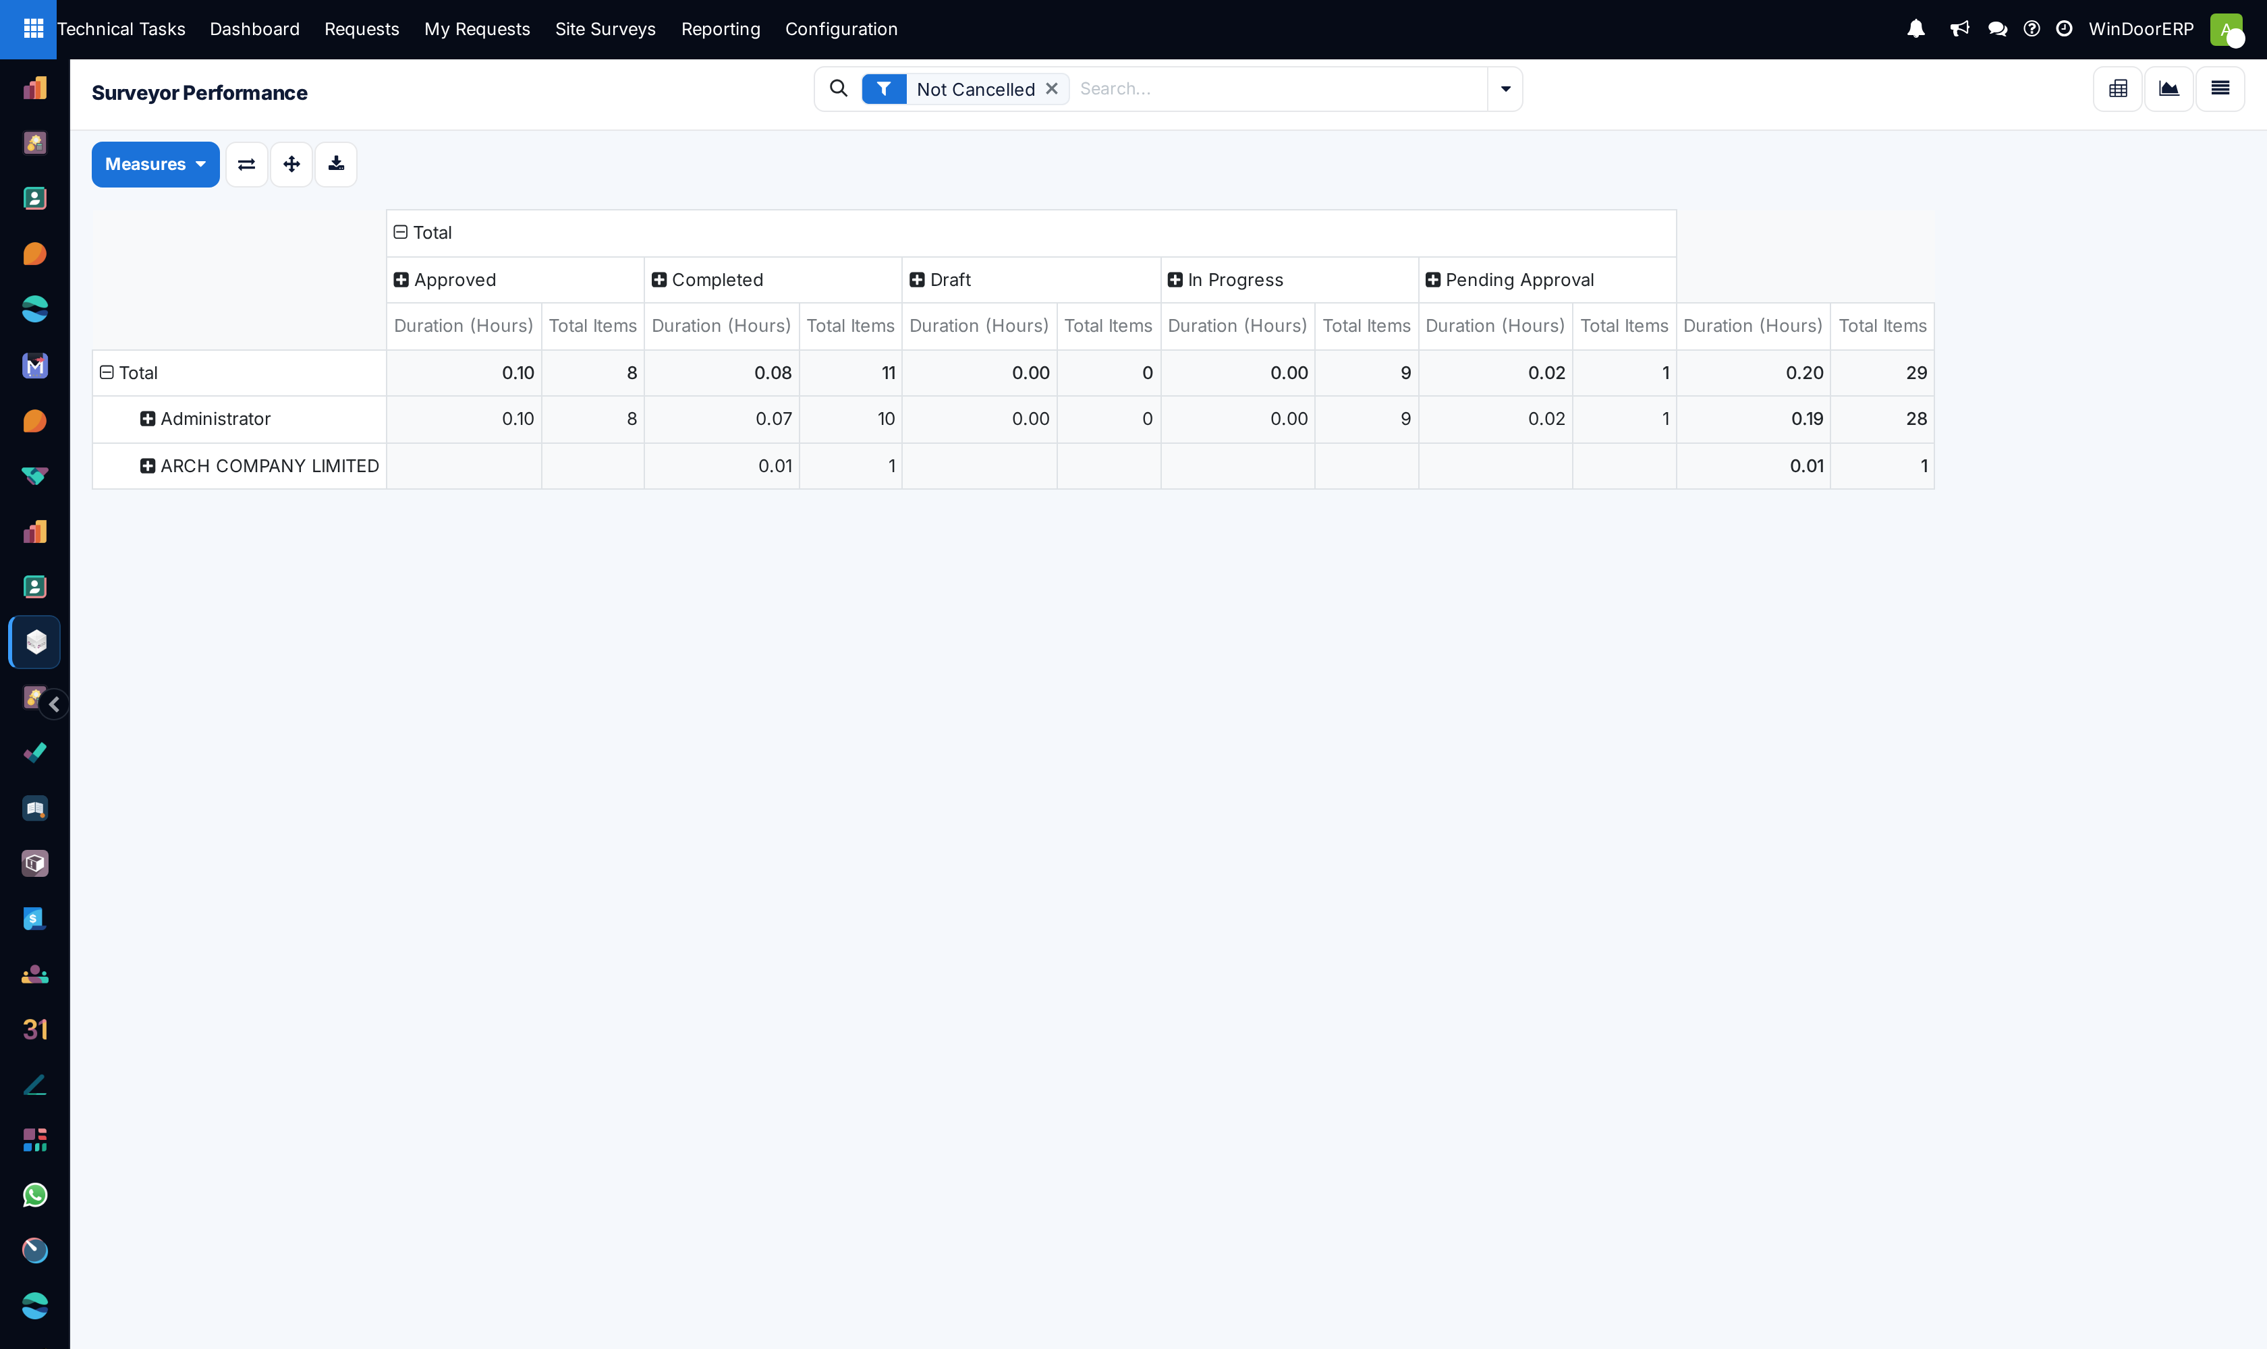Expand the In Progress column
2267x1349 pixels.
point(1175,280)
